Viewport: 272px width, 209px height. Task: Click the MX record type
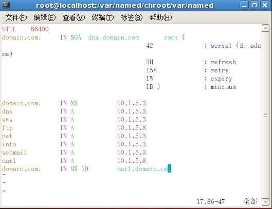74,169
